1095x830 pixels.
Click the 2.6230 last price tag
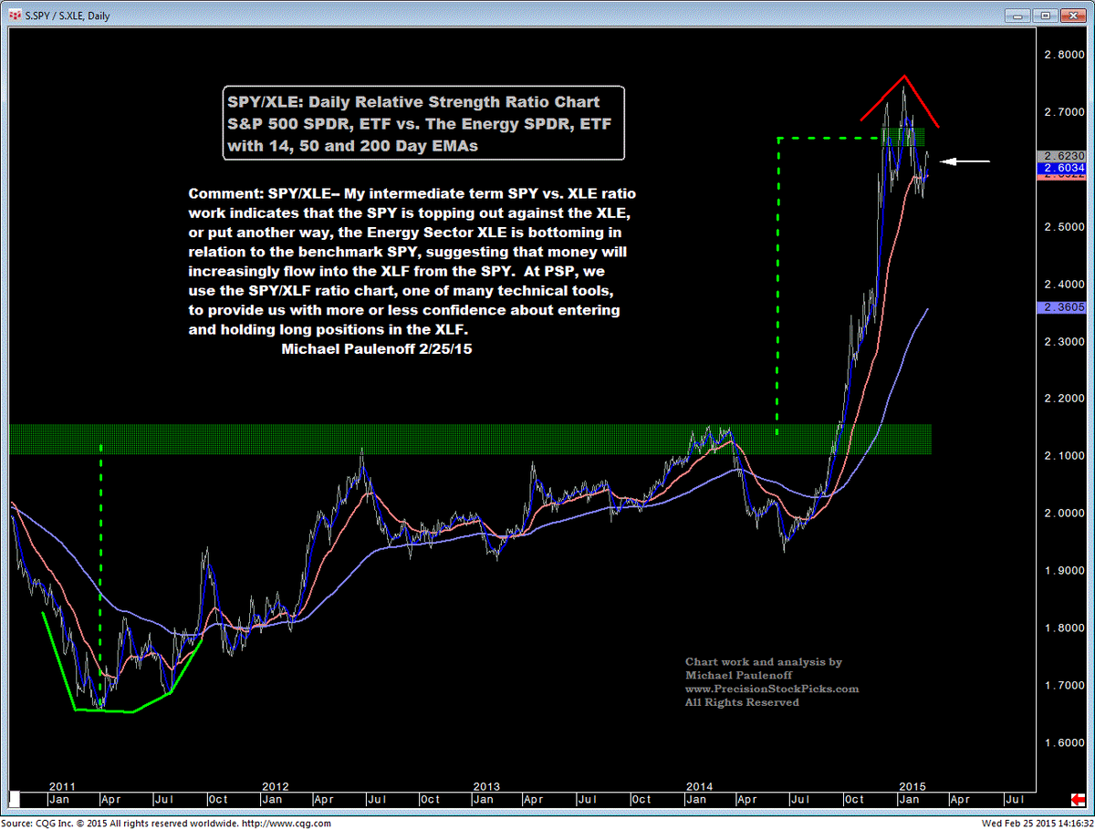click(1060, 155)
